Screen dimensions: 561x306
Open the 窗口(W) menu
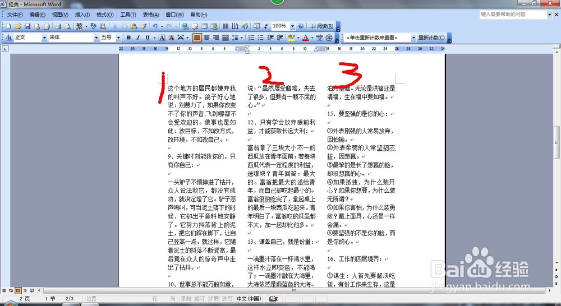click(x=174, y=15)
